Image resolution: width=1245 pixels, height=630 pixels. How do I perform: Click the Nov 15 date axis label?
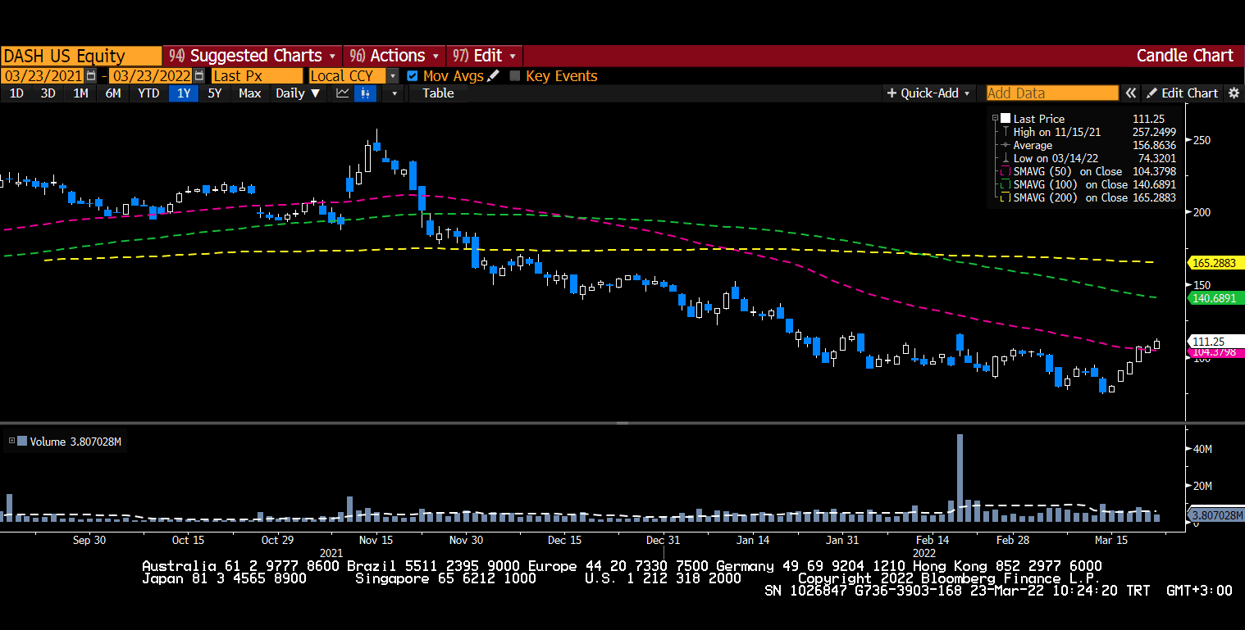[376, 540]
